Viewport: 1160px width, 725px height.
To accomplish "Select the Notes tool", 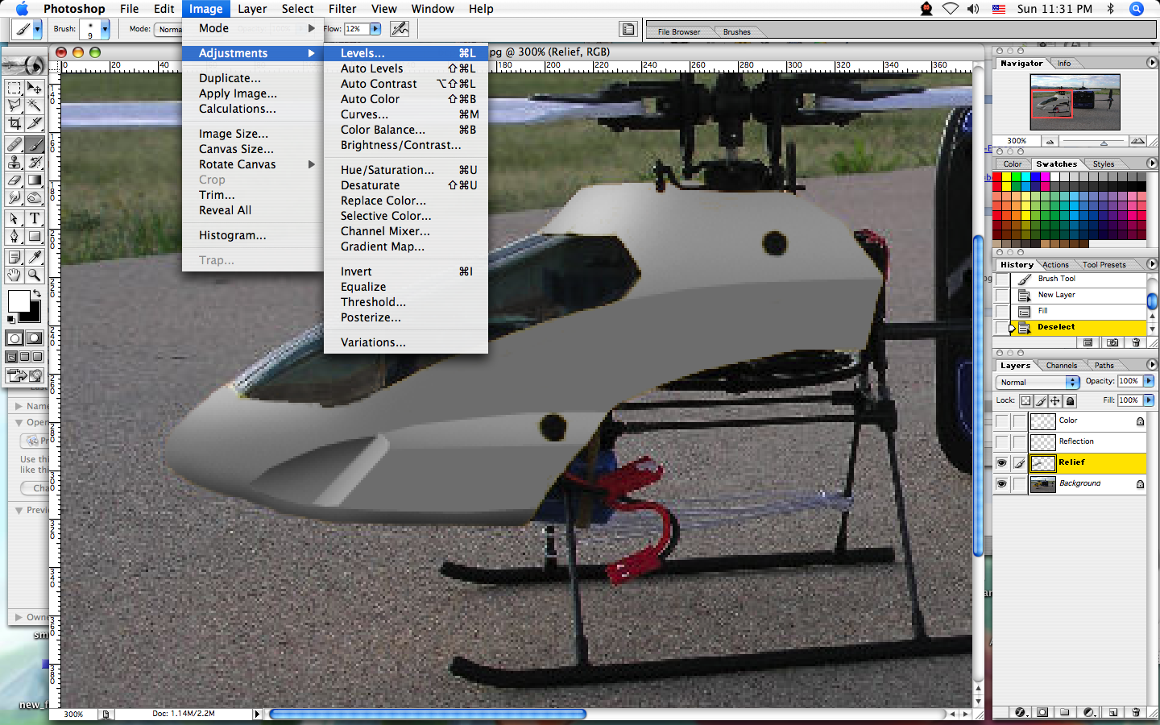I will 14,257.
